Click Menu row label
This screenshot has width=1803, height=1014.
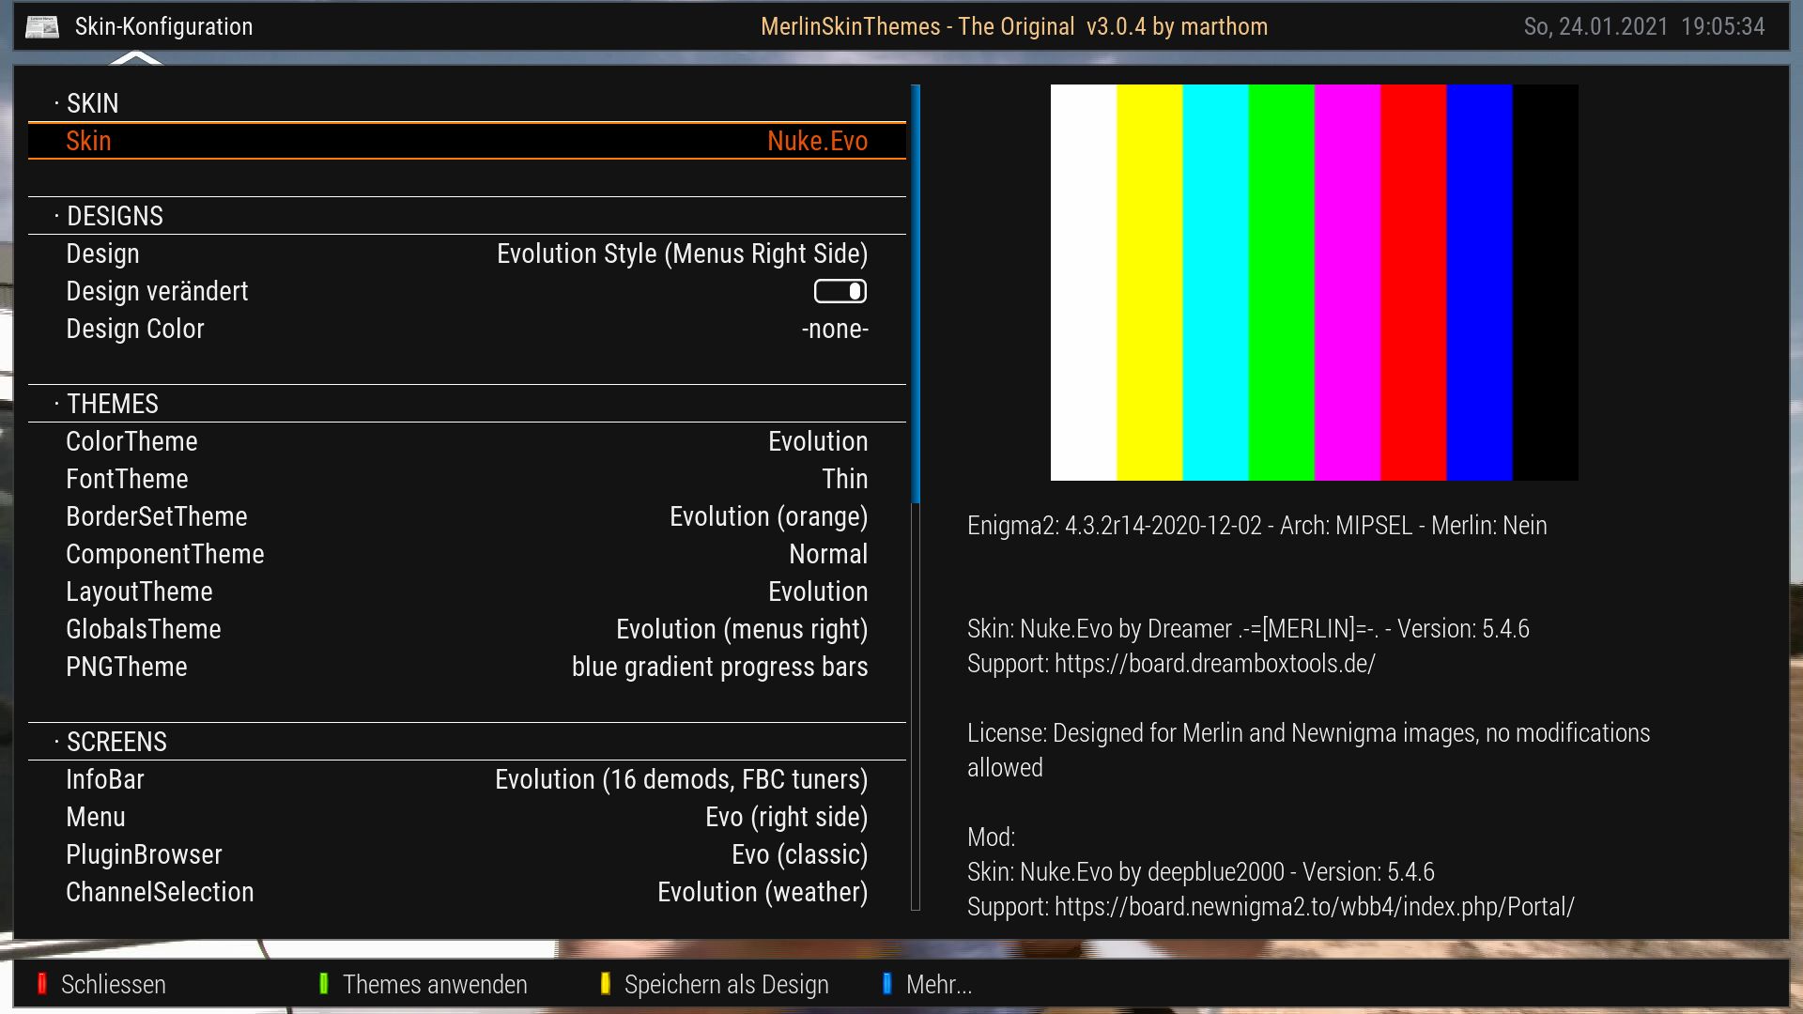pos(96,817)
